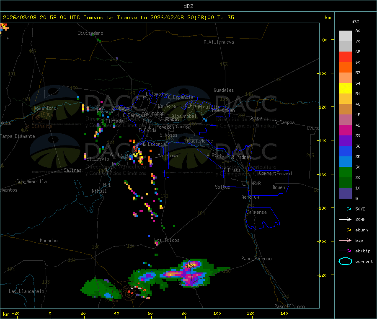377x319 pixels.
Task: Click the S_Rosas map label
Action: 168,135
